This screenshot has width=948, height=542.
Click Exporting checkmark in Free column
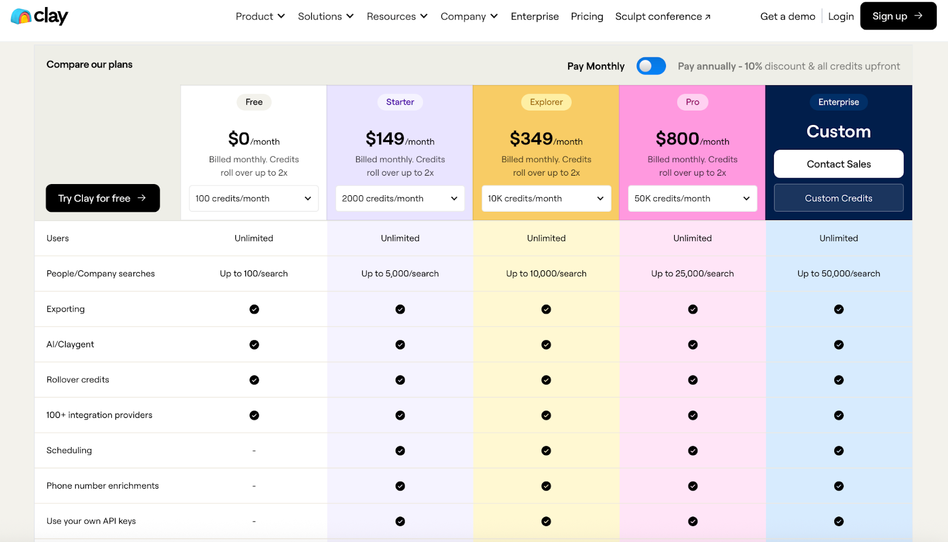254,309
